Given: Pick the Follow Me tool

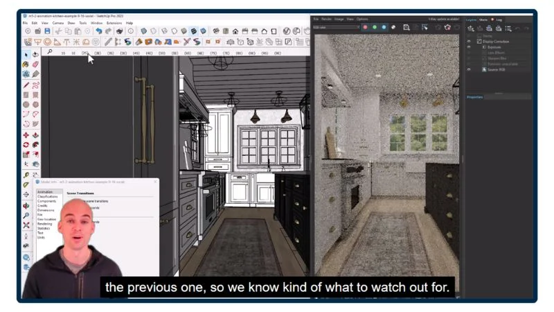Looking at the screenshot, I should click(36, 145).
